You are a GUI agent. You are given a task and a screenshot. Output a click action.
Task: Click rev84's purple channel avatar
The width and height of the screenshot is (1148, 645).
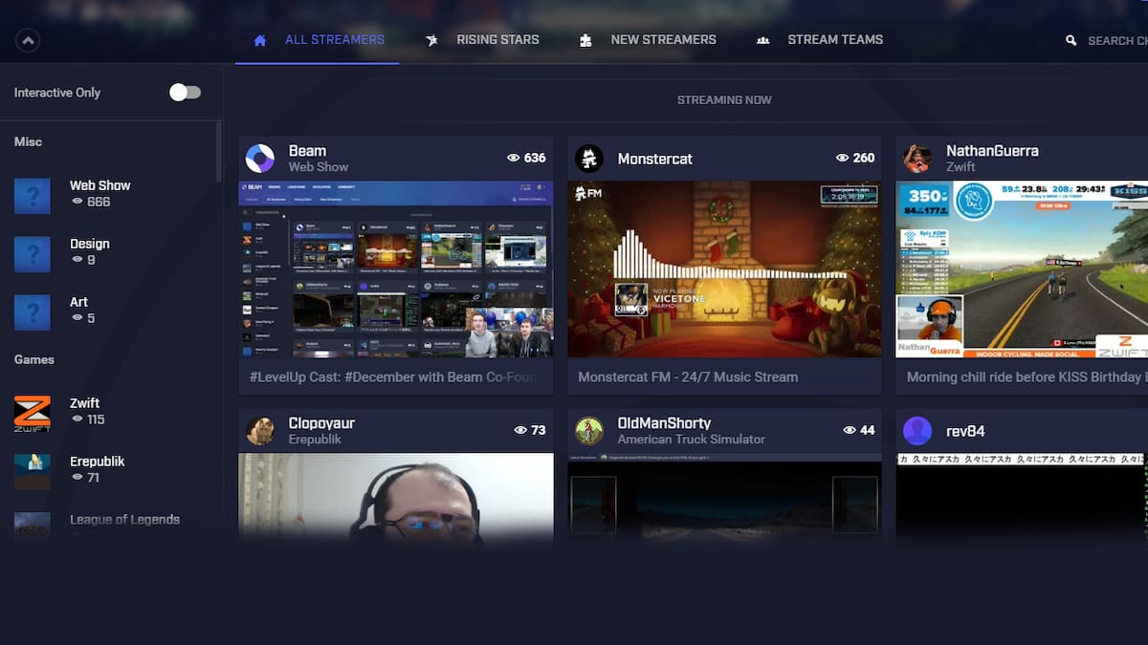[x=917, y=431]
